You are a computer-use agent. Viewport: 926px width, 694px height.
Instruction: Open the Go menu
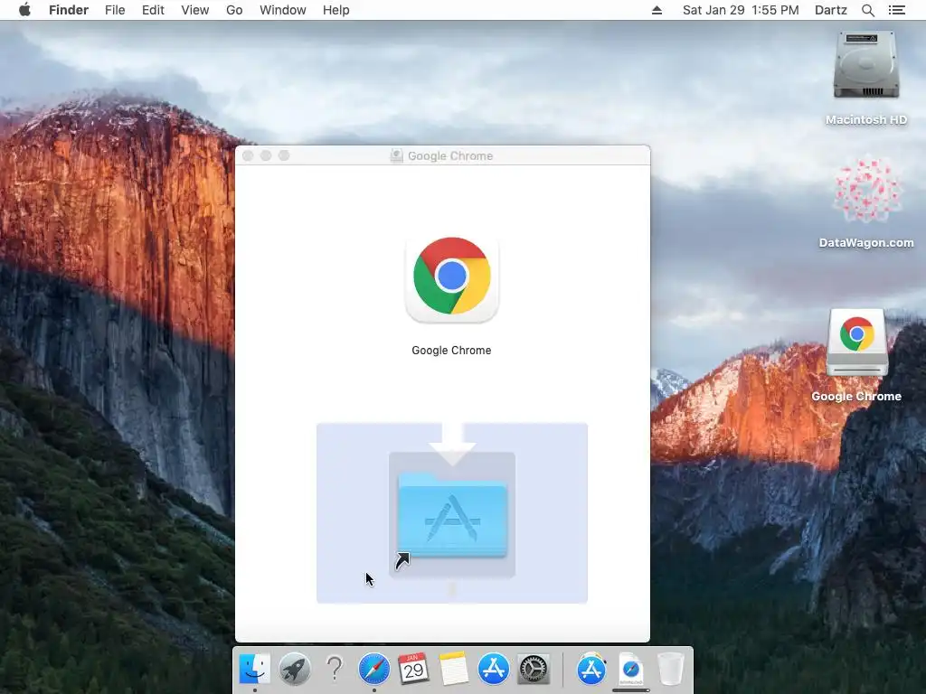pyautogui.click(x=234, y=10)
